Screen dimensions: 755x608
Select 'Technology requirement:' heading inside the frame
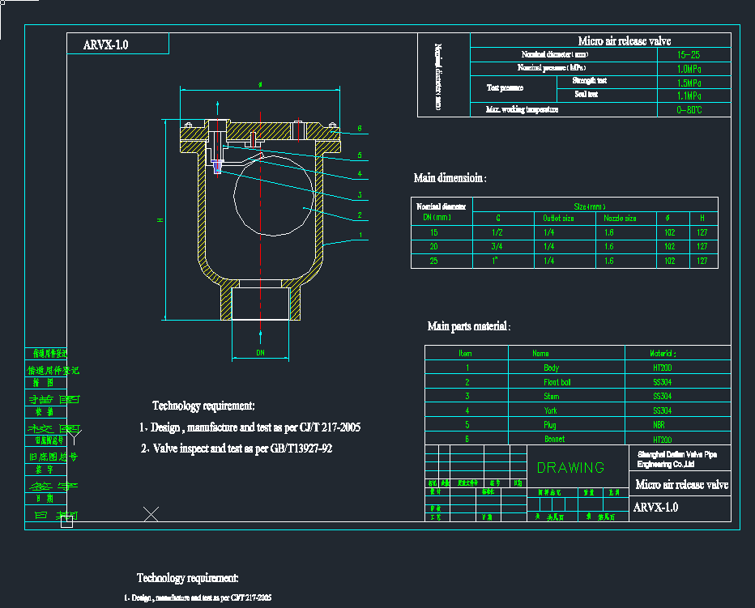(x=203, y=406)
